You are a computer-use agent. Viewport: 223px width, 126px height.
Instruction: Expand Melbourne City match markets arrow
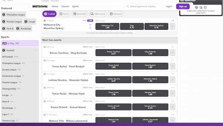tap(172, 26)
